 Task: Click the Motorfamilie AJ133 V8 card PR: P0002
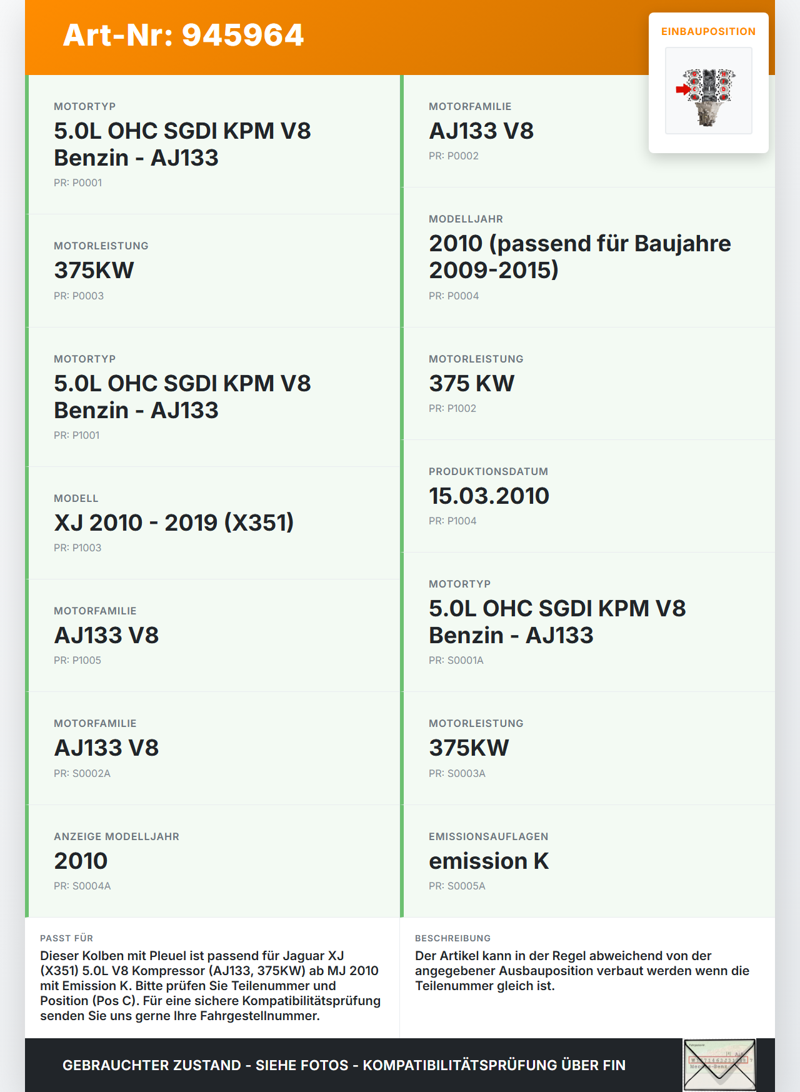587,131
